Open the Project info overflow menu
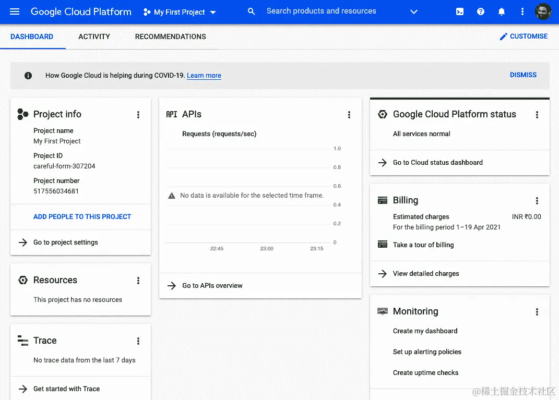Viewport: 559px width, 400px height. [x=138, y=115]
